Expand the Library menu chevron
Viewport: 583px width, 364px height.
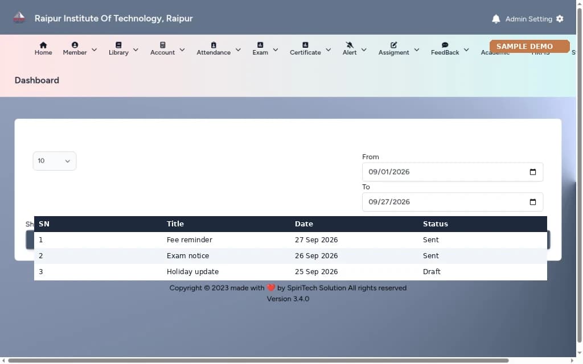(136, 49)
